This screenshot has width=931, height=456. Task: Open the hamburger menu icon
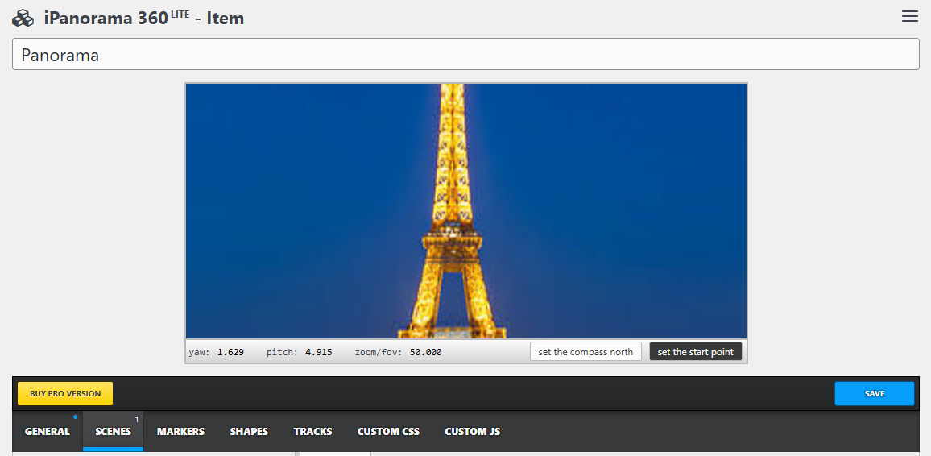click(909, 17)
